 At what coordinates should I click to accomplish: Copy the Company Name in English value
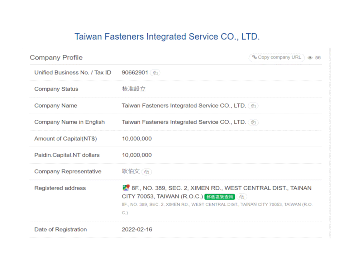pyautogui.click(x=253, y=123)
